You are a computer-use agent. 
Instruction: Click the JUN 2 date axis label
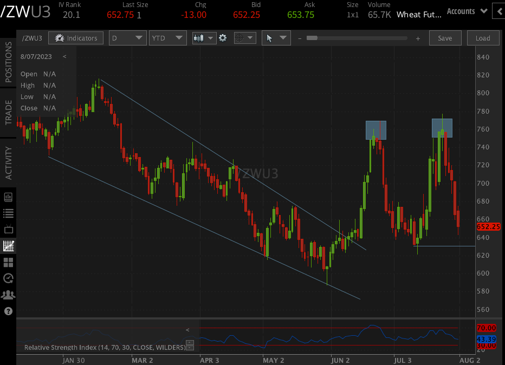(340, 360)
